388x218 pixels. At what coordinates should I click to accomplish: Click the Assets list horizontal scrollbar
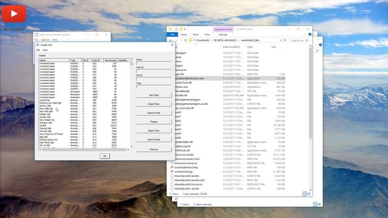84,150
